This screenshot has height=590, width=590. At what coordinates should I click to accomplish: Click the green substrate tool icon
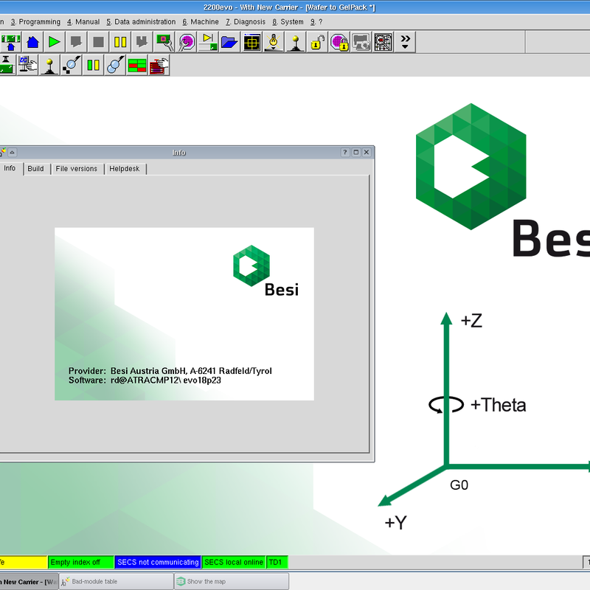pos(7,65)
